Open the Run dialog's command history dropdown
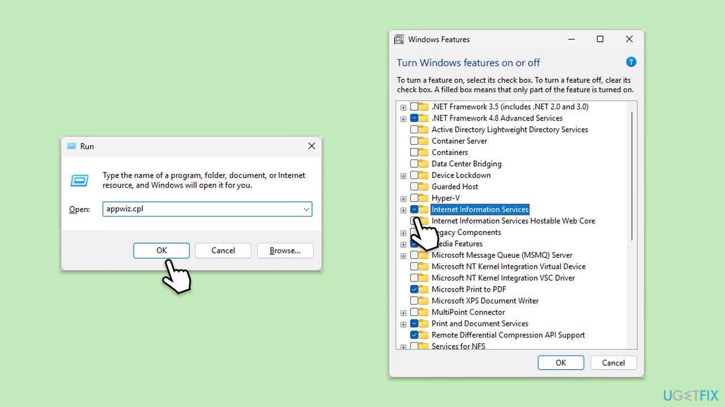This screenshot has width=725, height=407. (x=306, y=209)
